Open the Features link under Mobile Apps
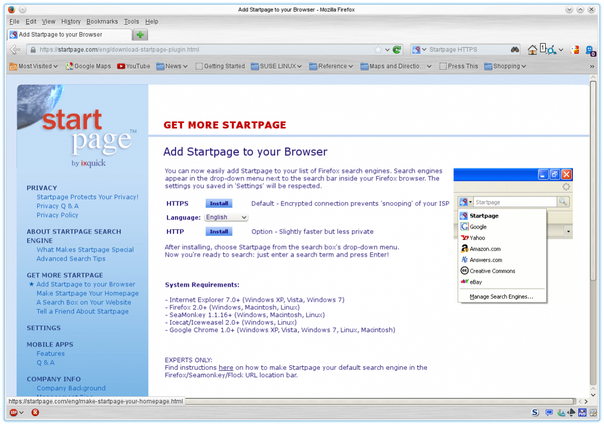This screenshot has height=425, width=604. coord(50,354)
